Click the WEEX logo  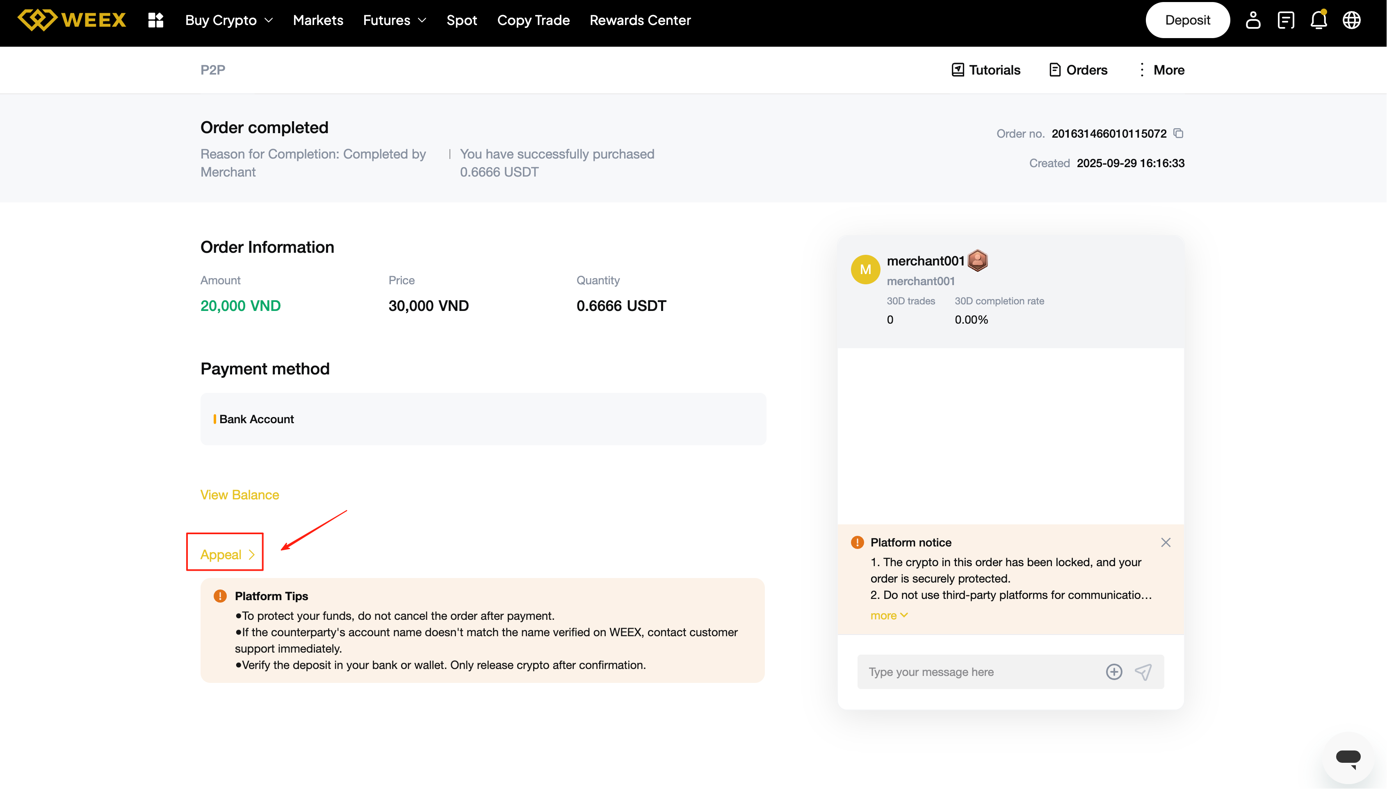[x=72, y=20]
